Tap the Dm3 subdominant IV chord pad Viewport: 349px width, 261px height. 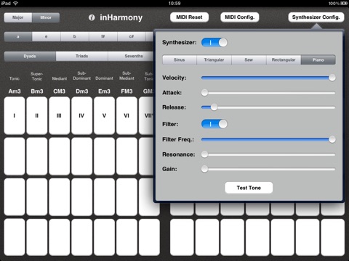(82, 115)
